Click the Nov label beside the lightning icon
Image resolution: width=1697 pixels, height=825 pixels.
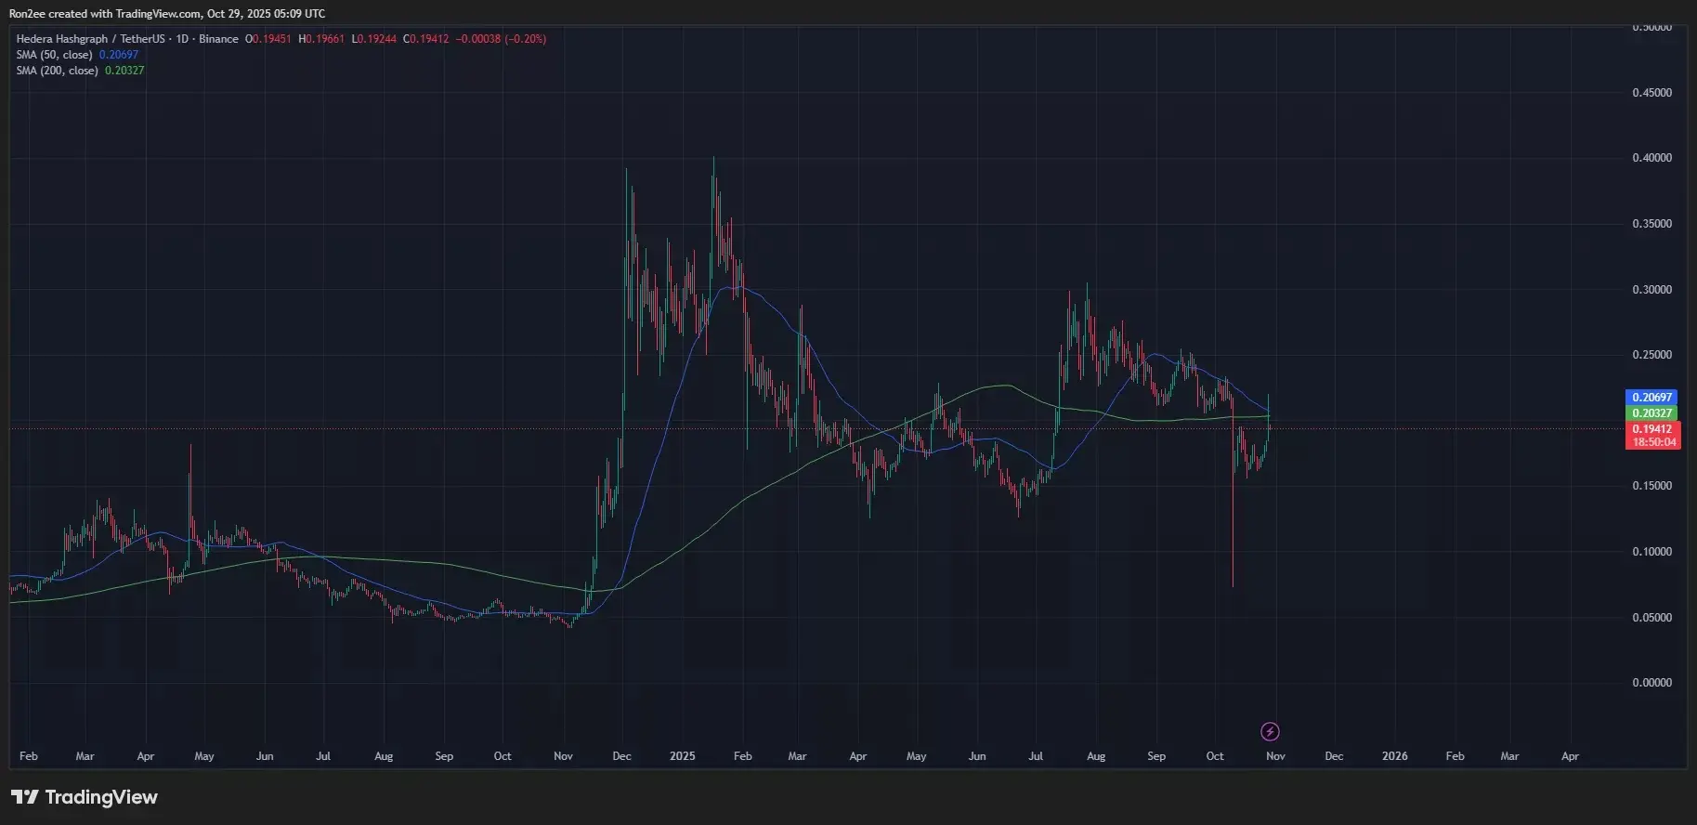pos(1275,756)
